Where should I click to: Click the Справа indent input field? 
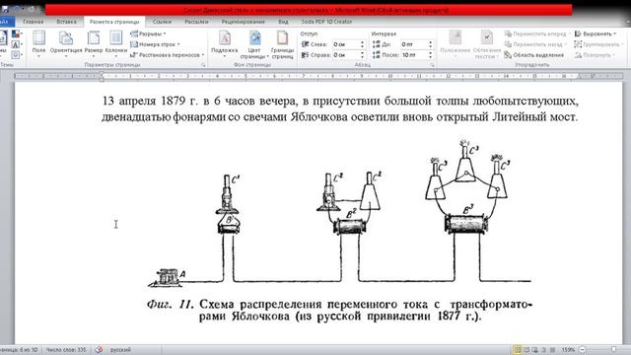click(346, 55)
